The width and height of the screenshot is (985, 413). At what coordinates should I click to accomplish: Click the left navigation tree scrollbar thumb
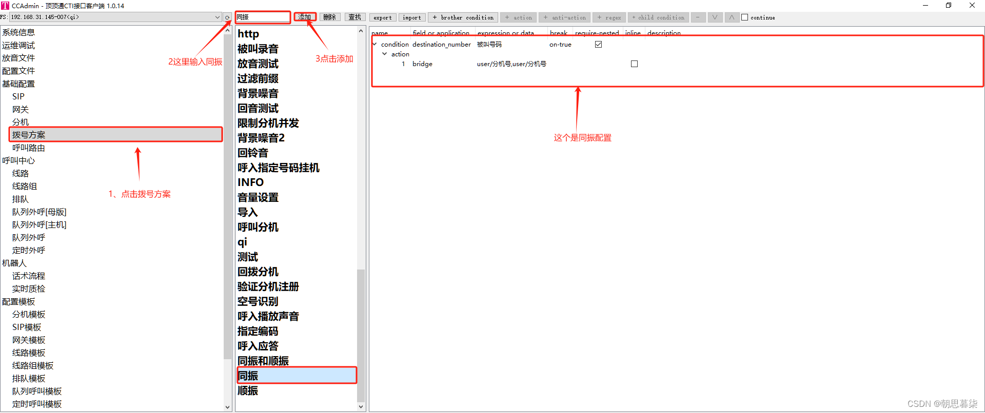(x=228, y=197)
